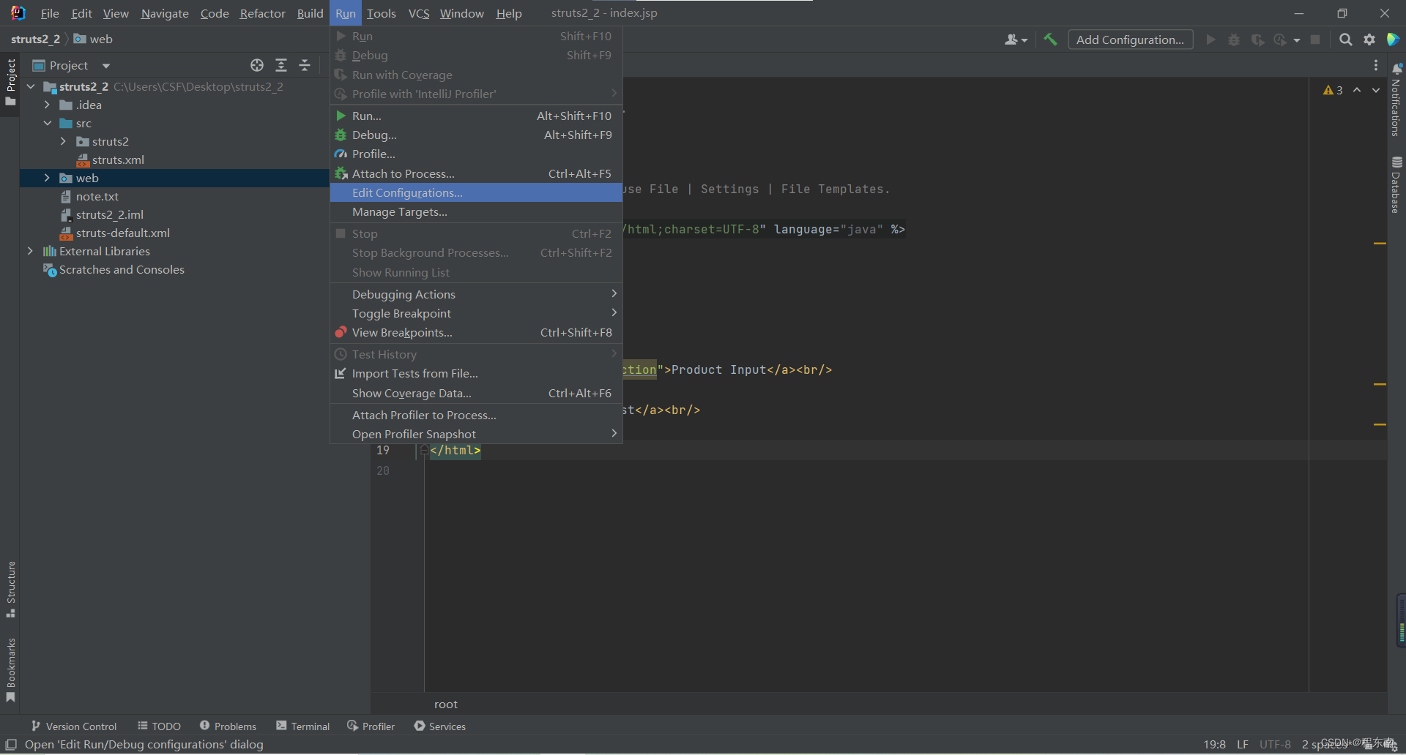Open the Profiler tool window

pyautogui.click(x=371, y=726)
